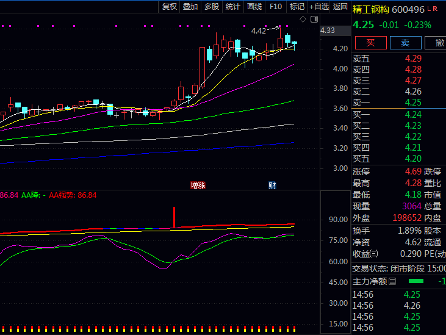Click the green 主力净额 bar indicator
The width and height of the screenshot is (446, 335).
coord(415,281)
